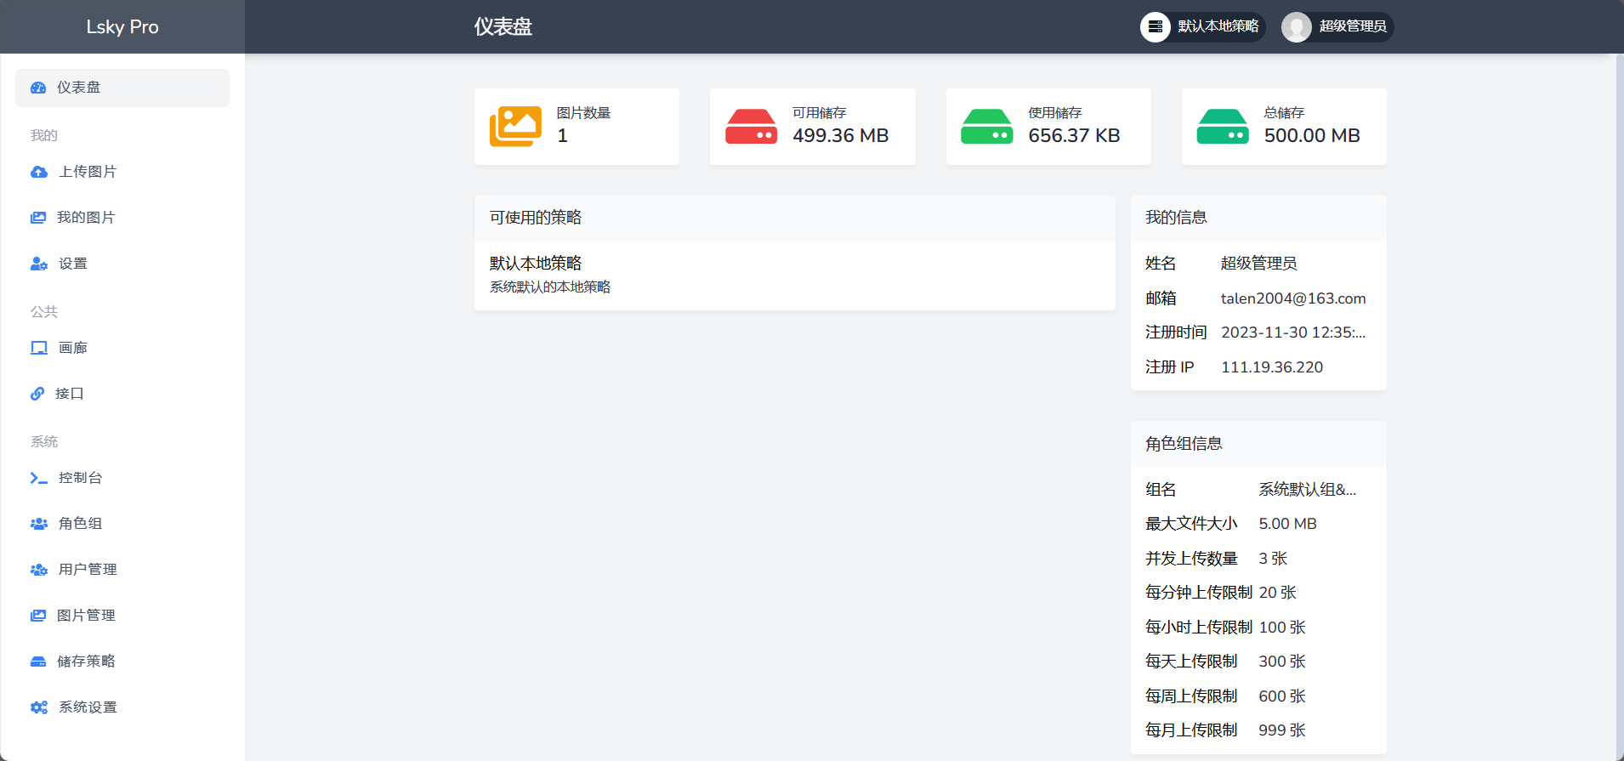The width and height of the screenshot is (1624, 761).
Task: Click the dashboard gauge icon in sidebar
Action: pyautogui.click(x=38, y=88)
